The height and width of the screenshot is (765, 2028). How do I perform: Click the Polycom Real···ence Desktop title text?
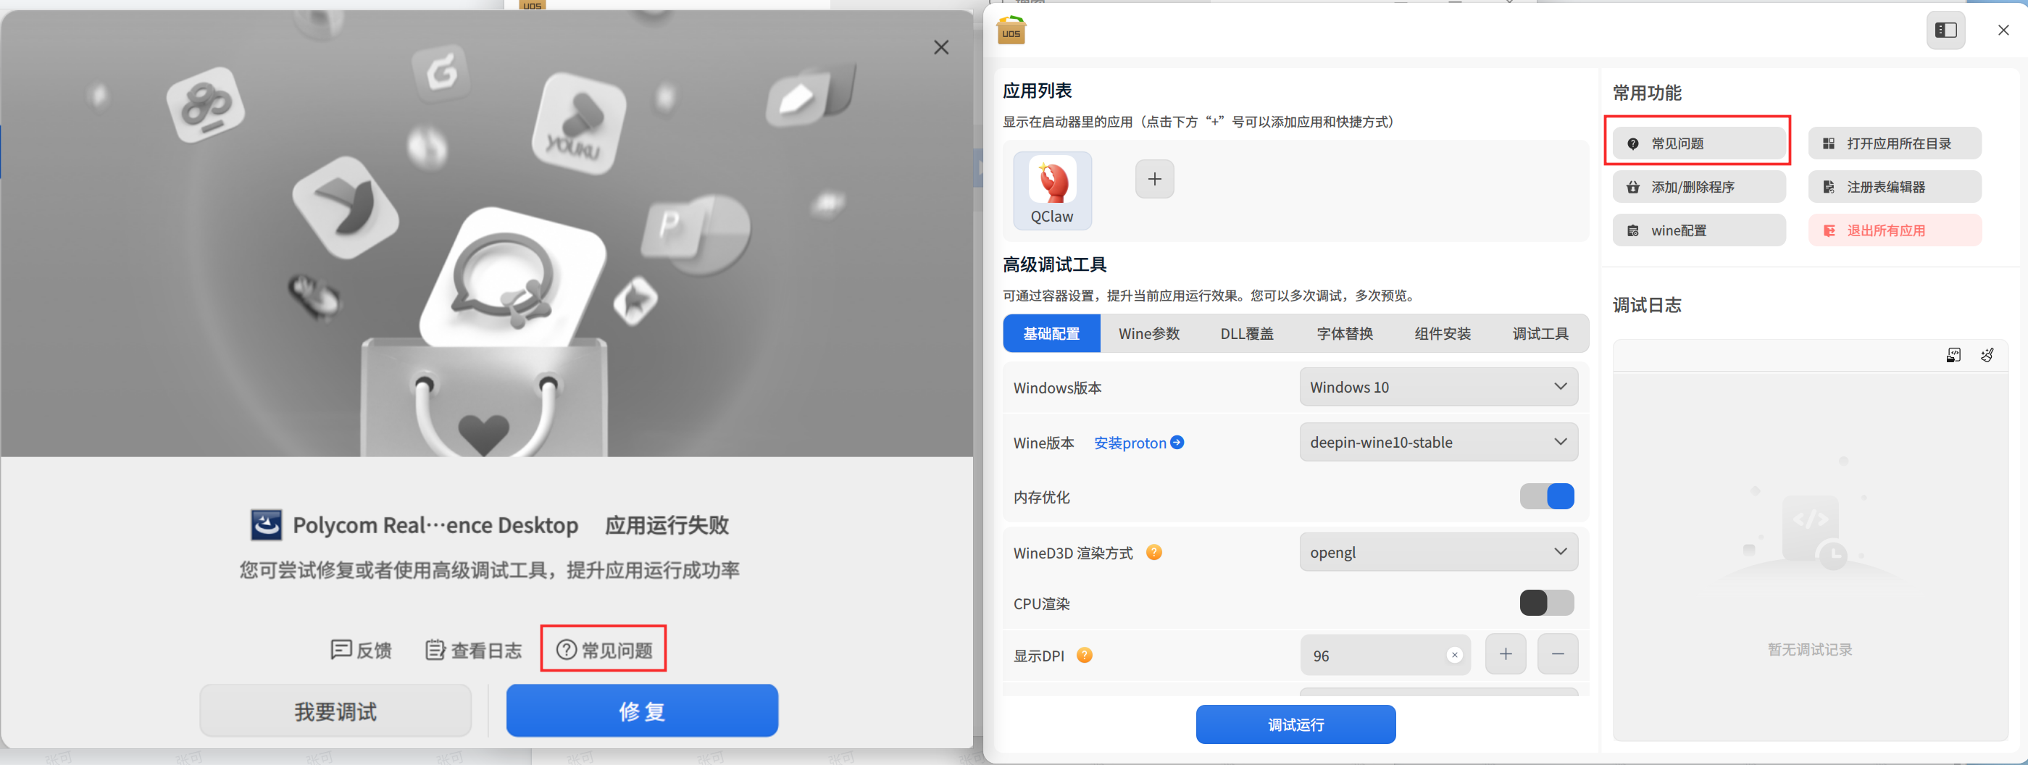[x=435, y=525]
